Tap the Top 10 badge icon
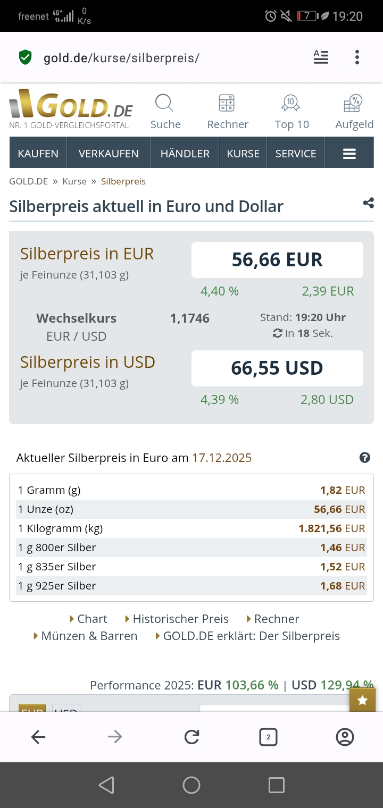The width and height of the screenshot is (383, 808). (292, 104)
